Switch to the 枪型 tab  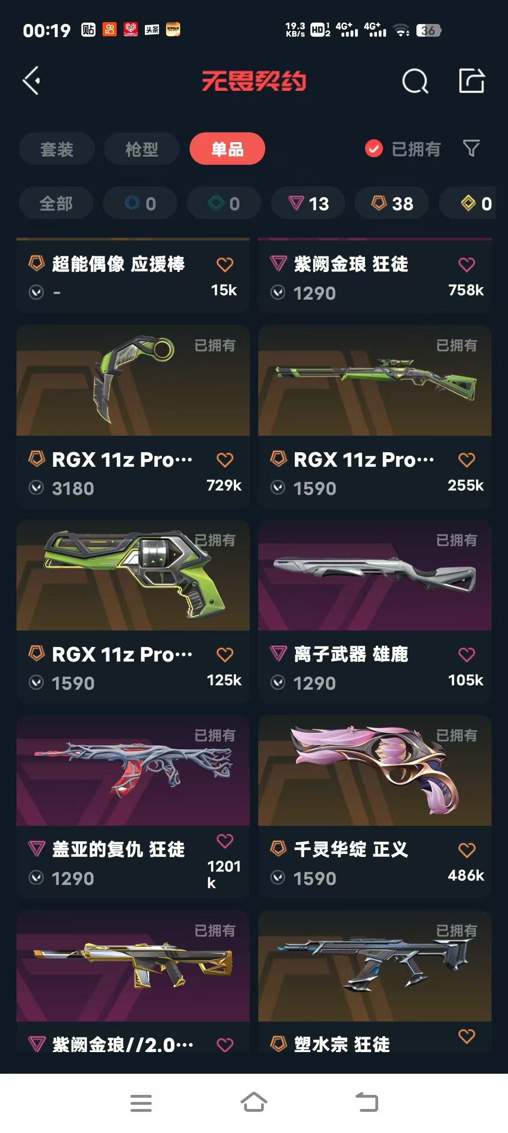142,149
